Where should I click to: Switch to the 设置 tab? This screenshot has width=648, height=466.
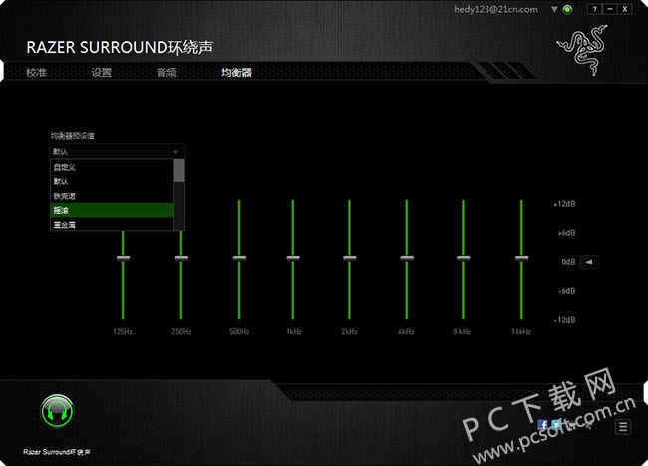tap(102, 73)
